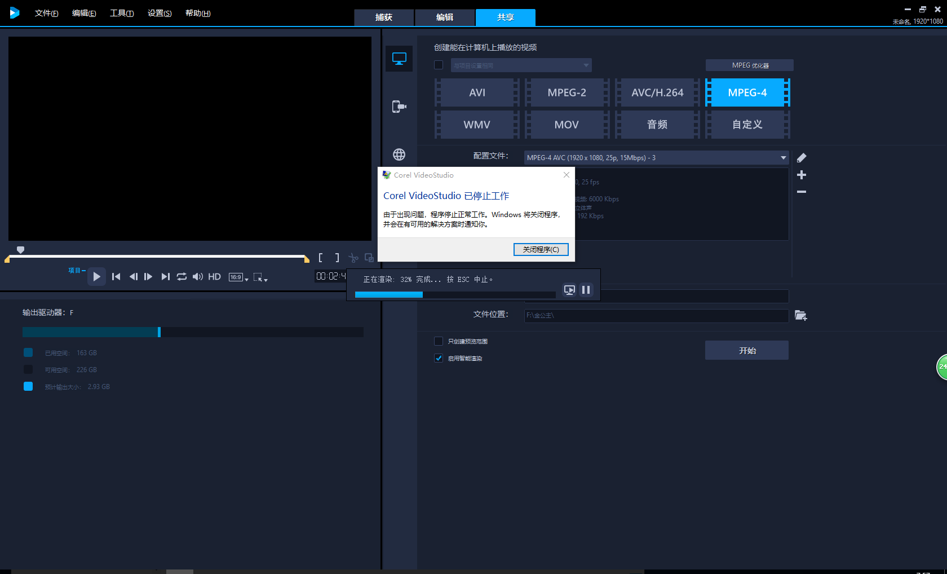Close the Corel VideoStudio crash dialog

pos(567,175)
